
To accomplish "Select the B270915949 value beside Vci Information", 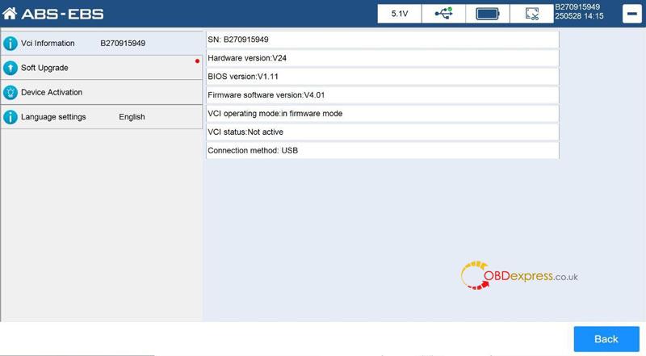I will point(123,44).
